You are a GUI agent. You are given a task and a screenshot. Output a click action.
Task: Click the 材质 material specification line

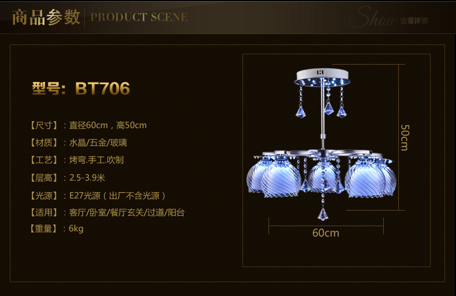click(x=78, y=143)
